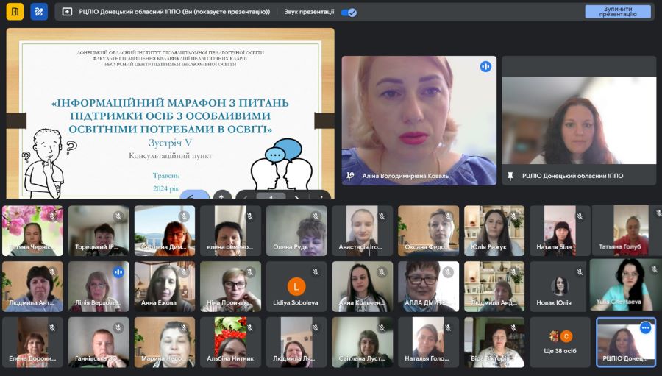Image resolution: width=662 pixels, height=376 pixels.
Task: Click muted mic icon on Новак Юлія tile
Action: [x=580, y=272]
